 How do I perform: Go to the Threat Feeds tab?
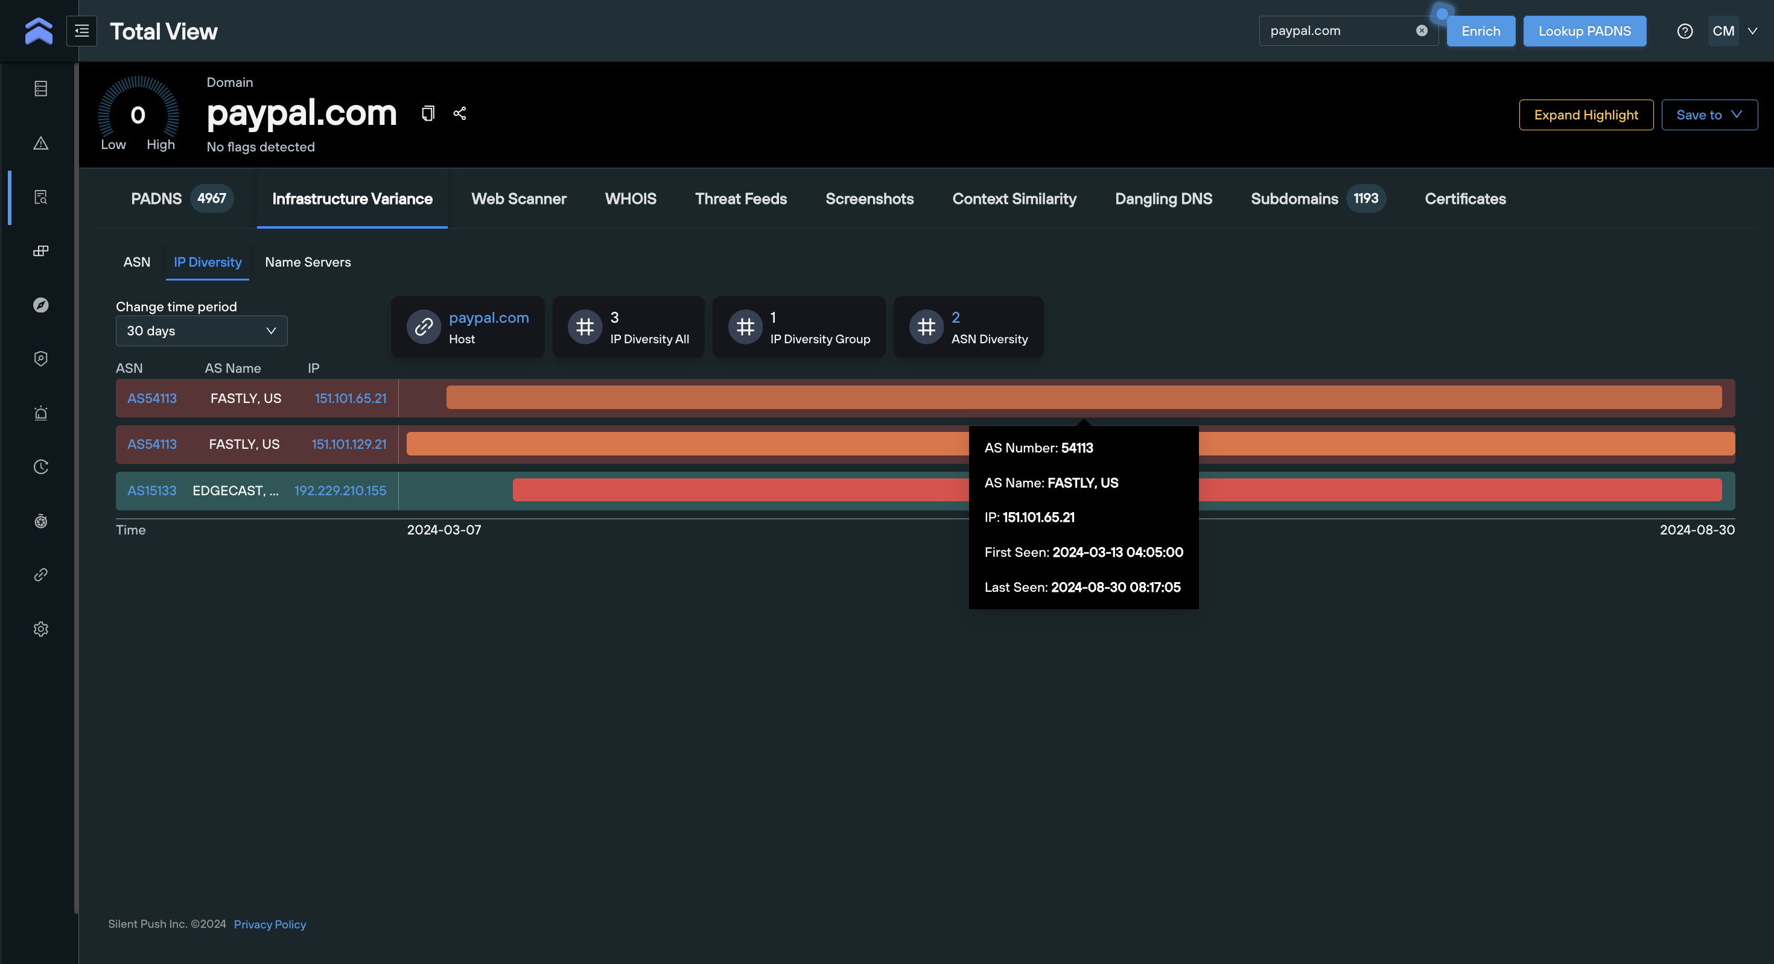[x=740, y=199]
